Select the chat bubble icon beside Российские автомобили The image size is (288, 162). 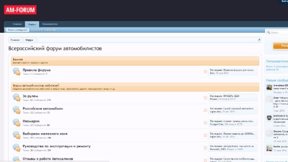pos(17,110)
